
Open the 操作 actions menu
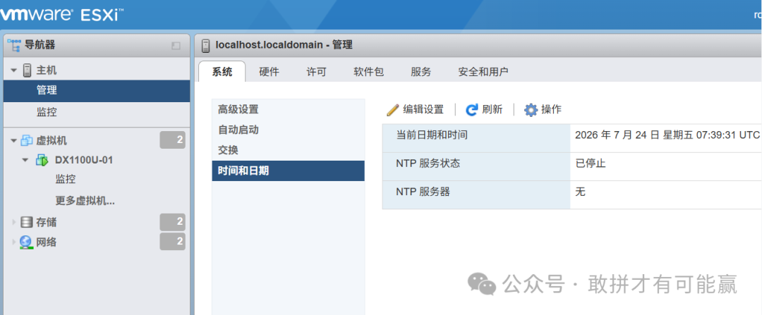[x=552, y=110]
